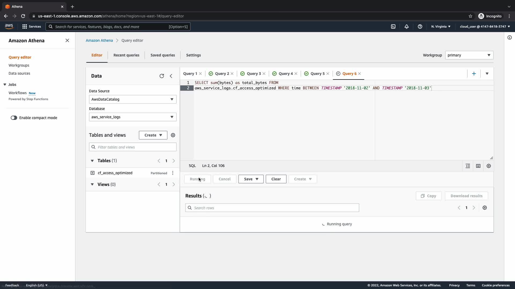Click the format query icon
Screen dimensions: 515x289
coord(468,166)
